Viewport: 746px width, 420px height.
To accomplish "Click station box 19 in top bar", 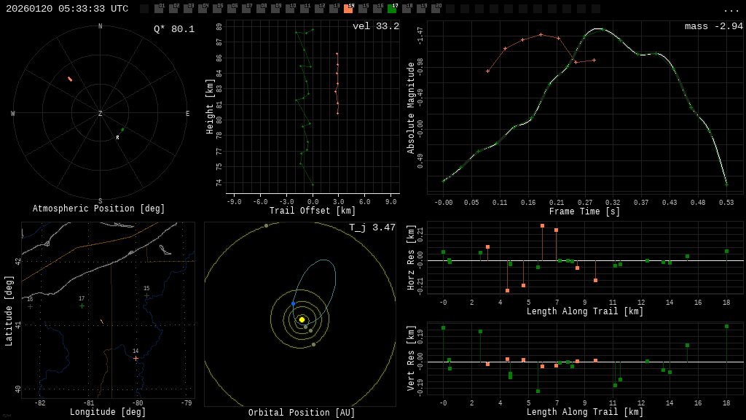I will (x=421, y=9).
